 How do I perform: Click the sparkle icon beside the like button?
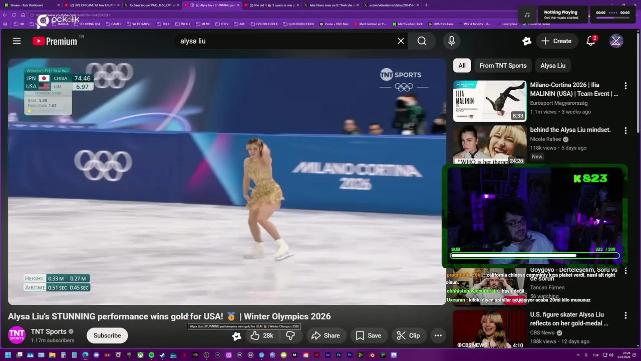click(236, 336)
